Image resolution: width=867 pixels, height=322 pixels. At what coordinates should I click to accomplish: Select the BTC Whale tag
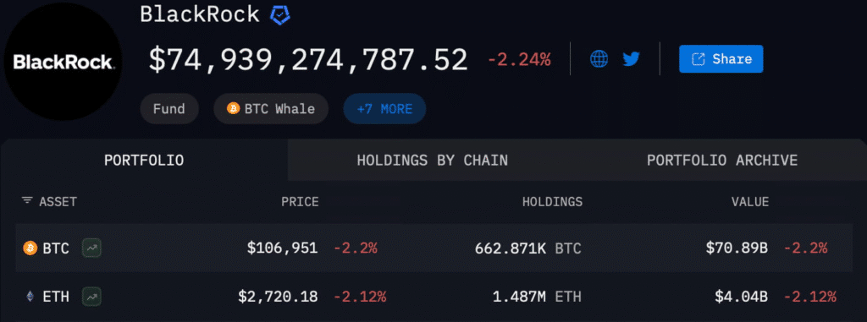(x=271, y=109)
